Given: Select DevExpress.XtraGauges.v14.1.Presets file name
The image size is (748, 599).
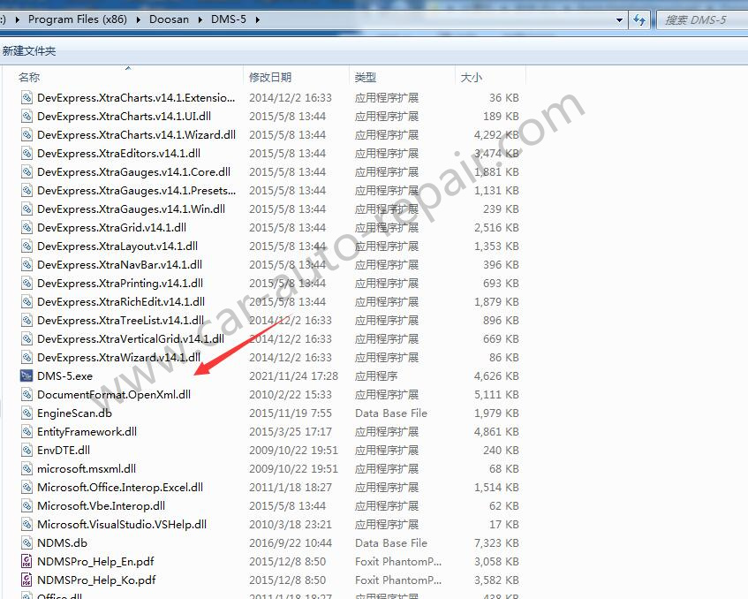Looking at the screenshot, I should (x=136, y=191).
